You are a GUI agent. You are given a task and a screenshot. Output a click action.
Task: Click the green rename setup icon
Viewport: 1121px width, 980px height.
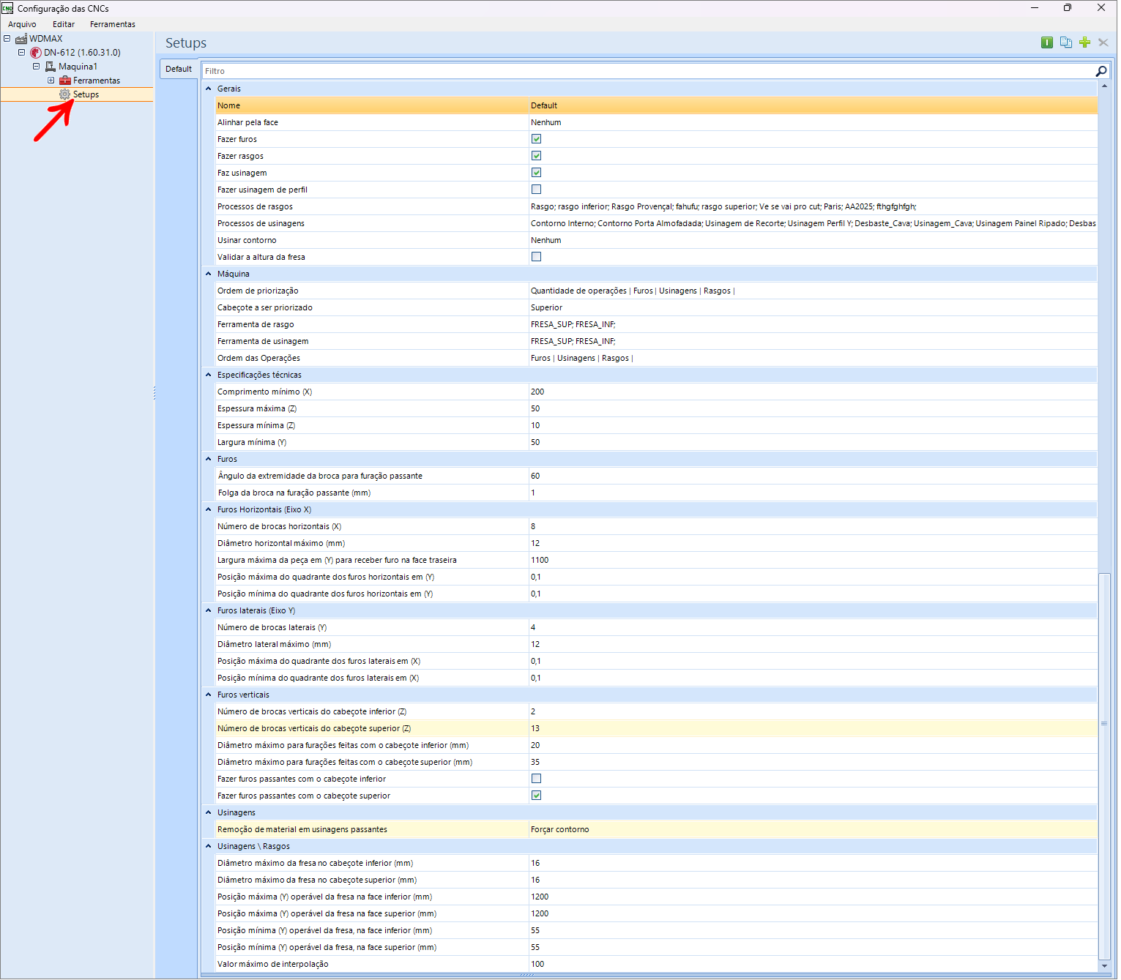1046,42
